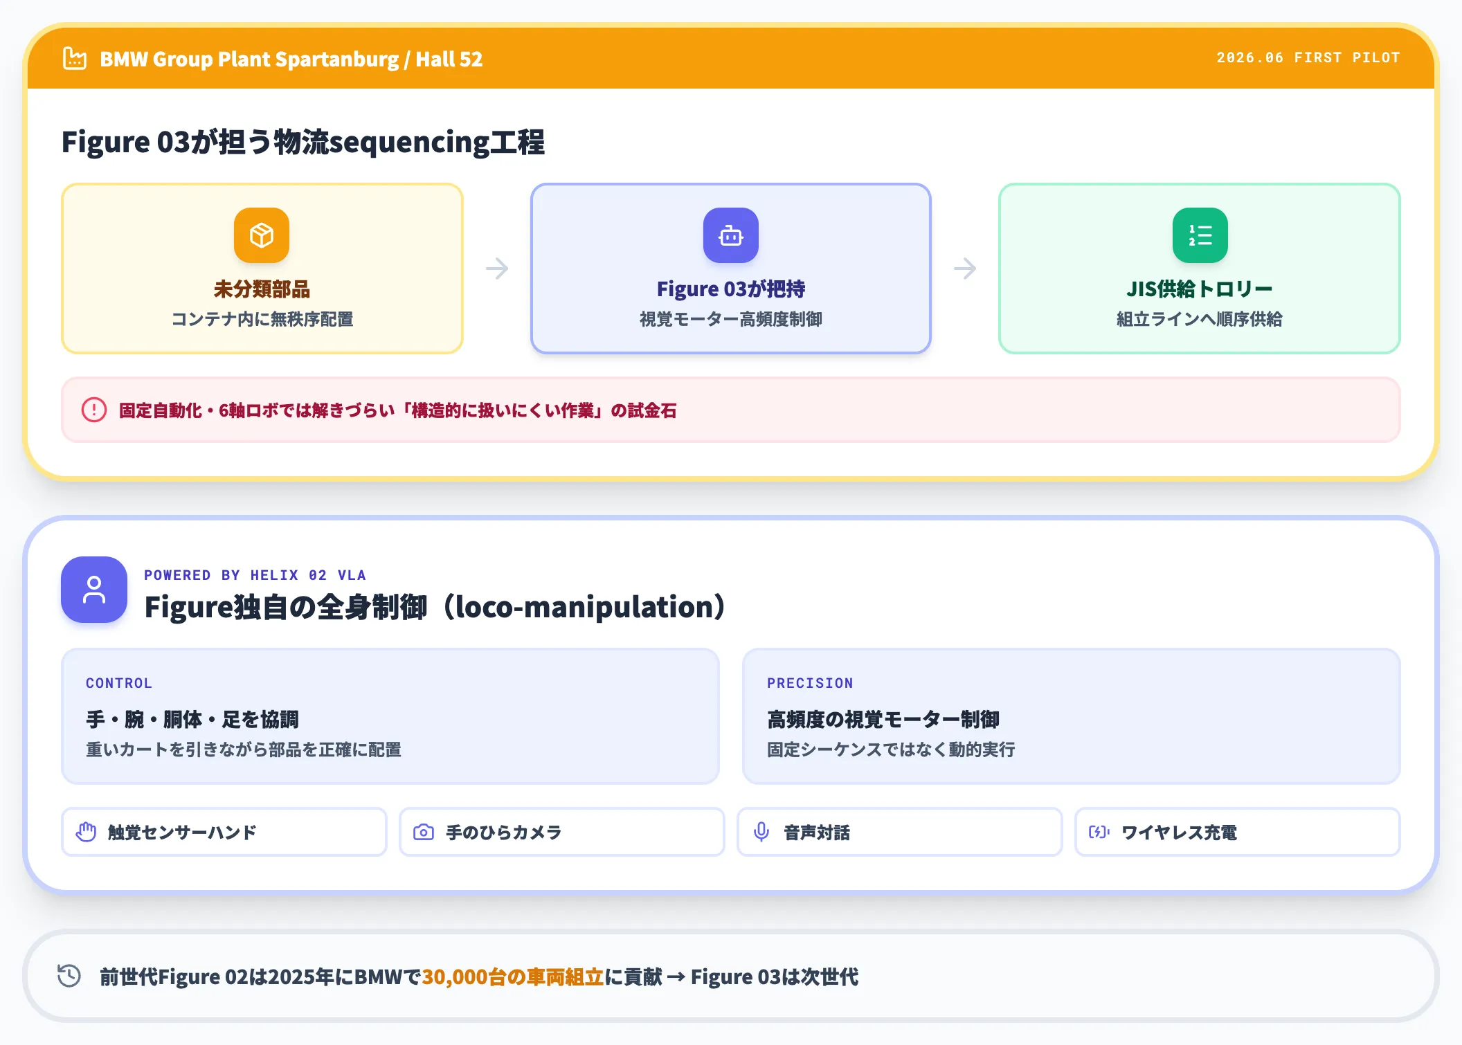Click the orange package box icon

click(262, 235)
